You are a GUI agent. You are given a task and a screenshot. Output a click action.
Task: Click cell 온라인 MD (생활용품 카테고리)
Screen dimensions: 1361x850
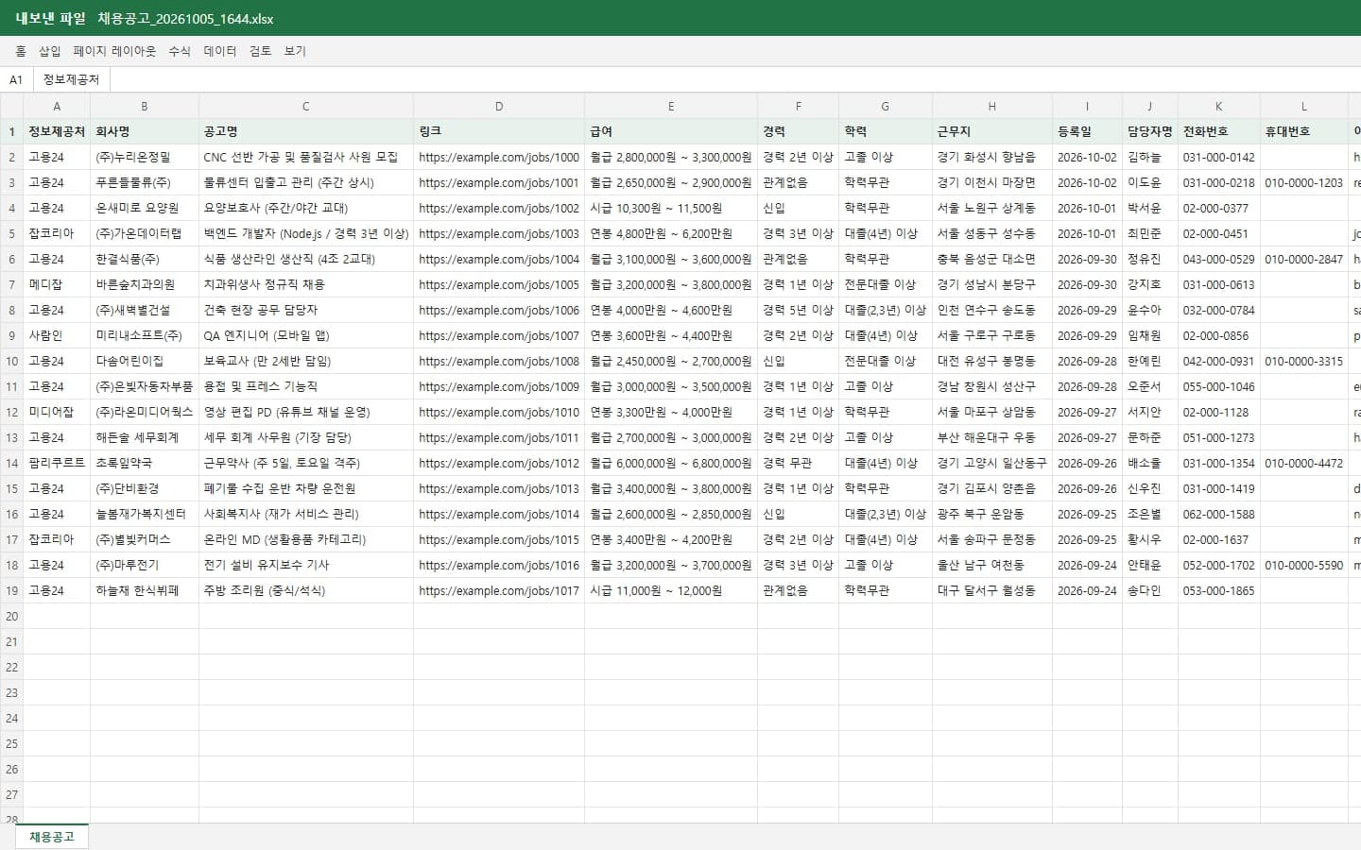pyautogui.click(x=306, y=540)
